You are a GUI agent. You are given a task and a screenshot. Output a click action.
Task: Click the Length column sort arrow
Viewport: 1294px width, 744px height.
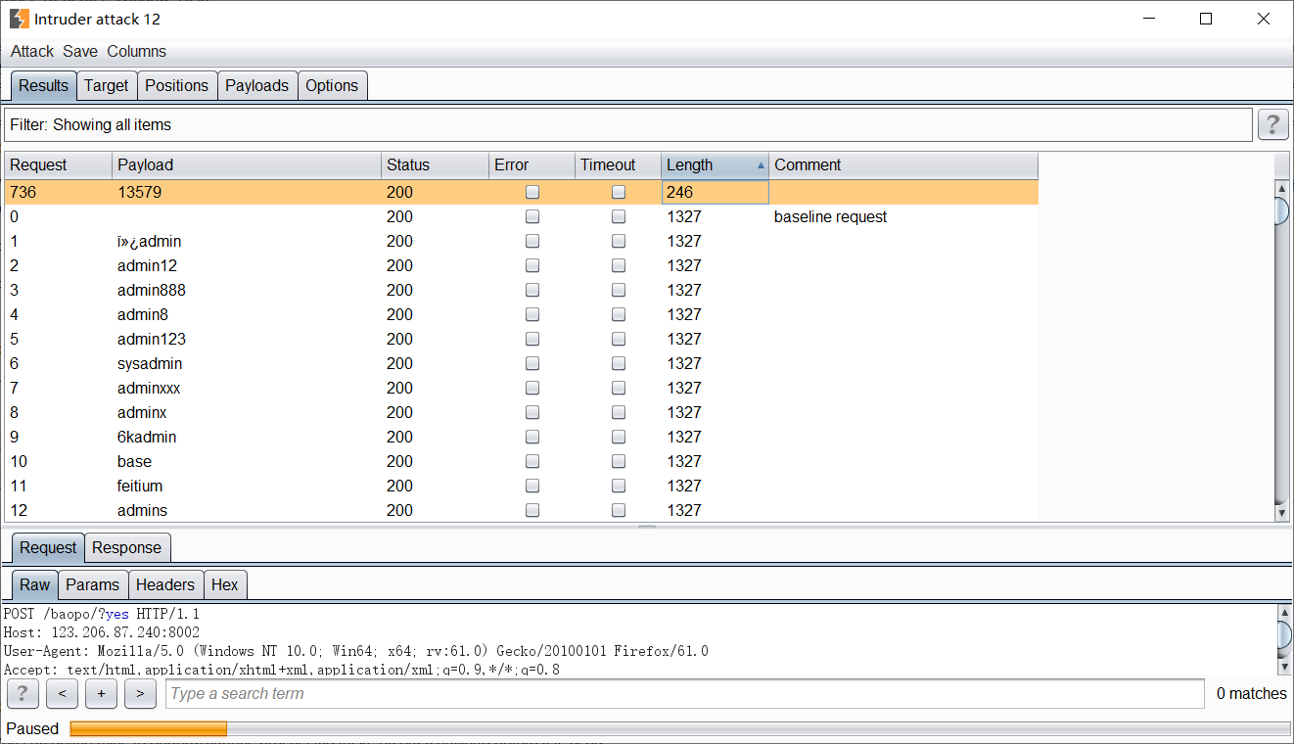tap(761, 165)
